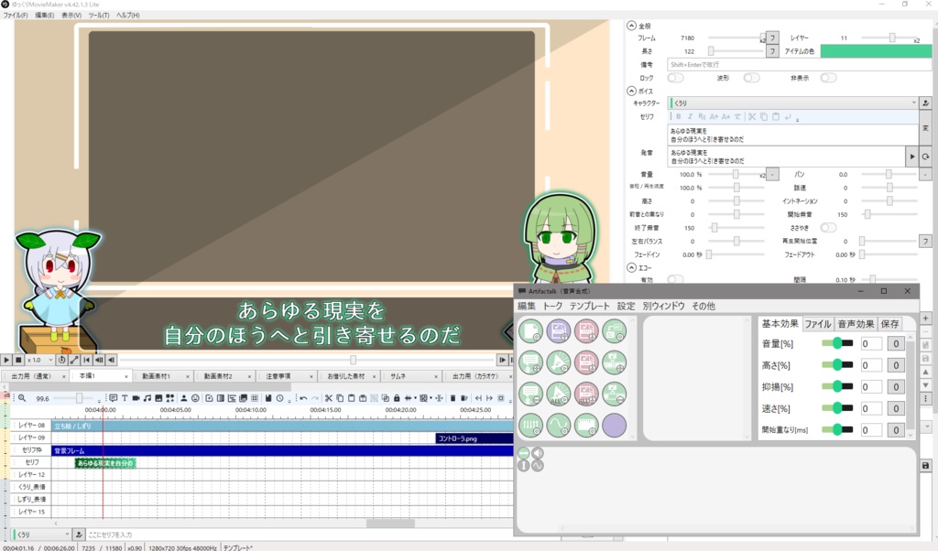Viewport: 938px width, 551px height.
Task: Collapse the エコー section
Action: pyautogui.click(x=631, y=268)
